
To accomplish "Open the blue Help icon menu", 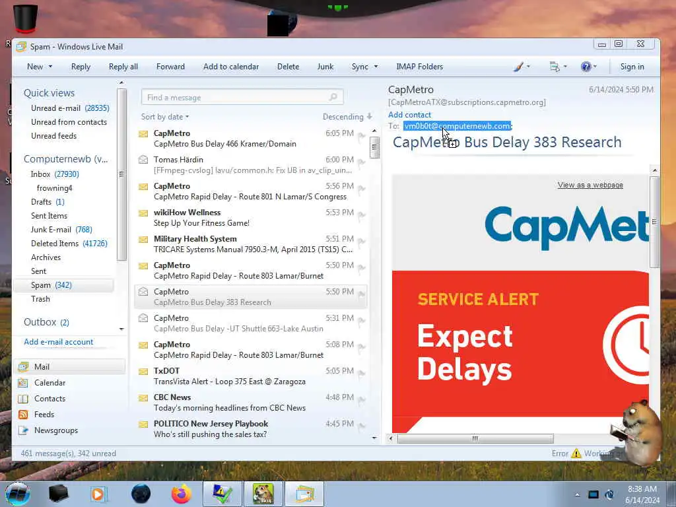I will pos(586,67).
